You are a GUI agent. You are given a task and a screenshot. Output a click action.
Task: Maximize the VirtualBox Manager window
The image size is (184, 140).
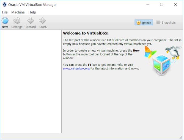tap(162, 5)
